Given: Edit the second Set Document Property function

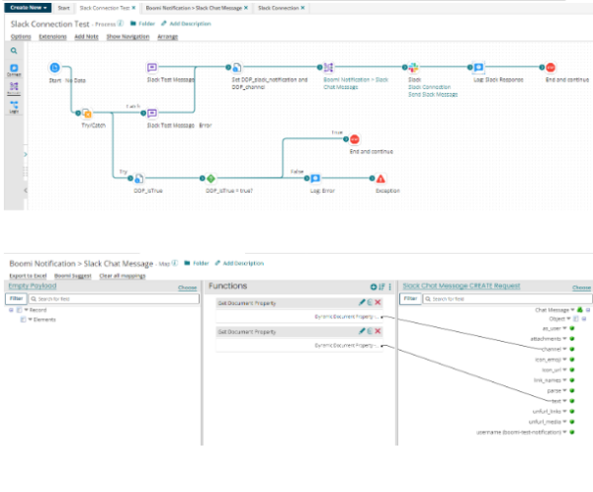Looking at the screenshot, I should pos(362,331).
